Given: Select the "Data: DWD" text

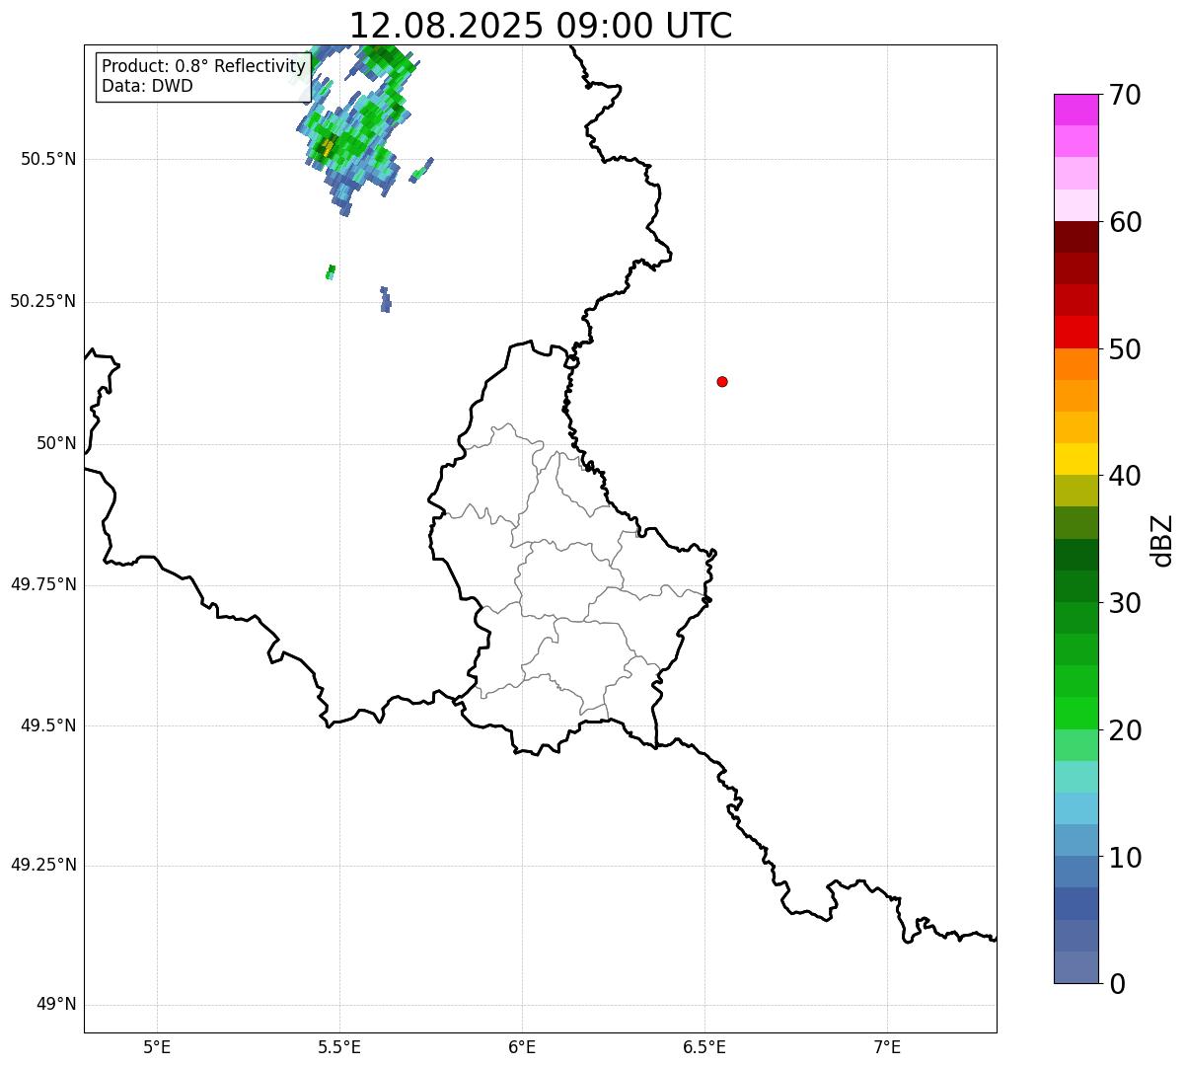Looking at the screenshot, I should coord(147,86).
